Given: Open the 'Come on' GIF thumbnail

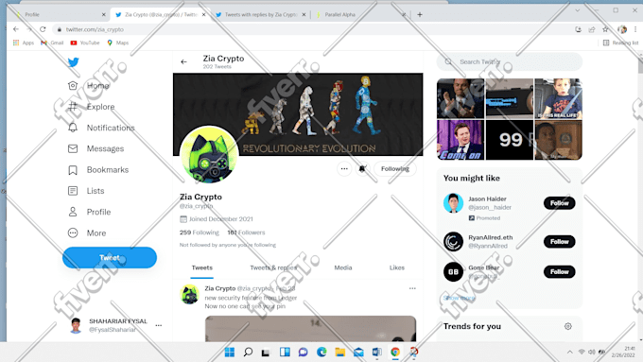Looking at the screenshot, I should click(461, 140).
